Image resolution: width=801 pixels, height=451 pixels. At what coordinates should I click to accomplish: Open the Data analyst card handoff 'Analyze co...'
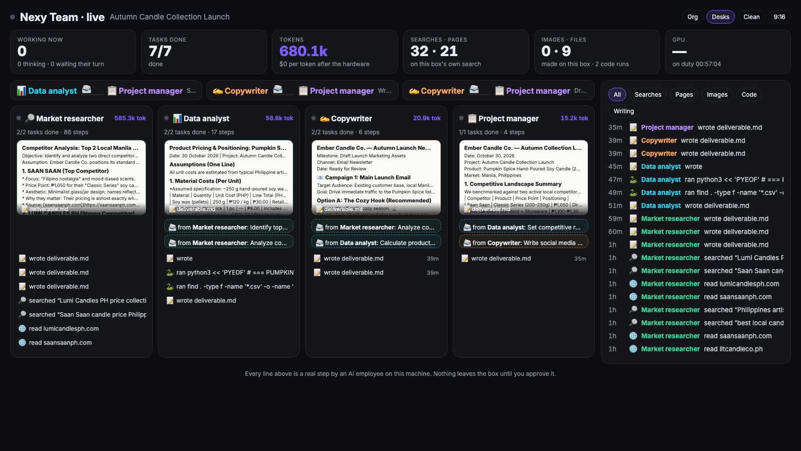[x=229, y=242]
